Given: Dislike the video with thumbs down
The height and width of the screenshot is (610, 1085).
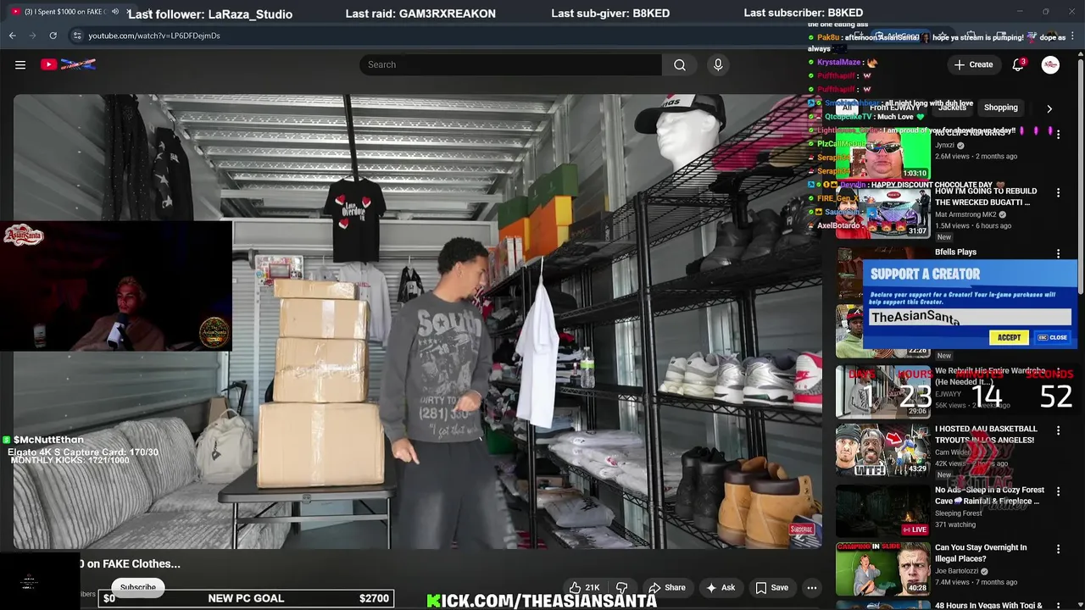Looking at the screenshot, I should (x=621, y=587).
